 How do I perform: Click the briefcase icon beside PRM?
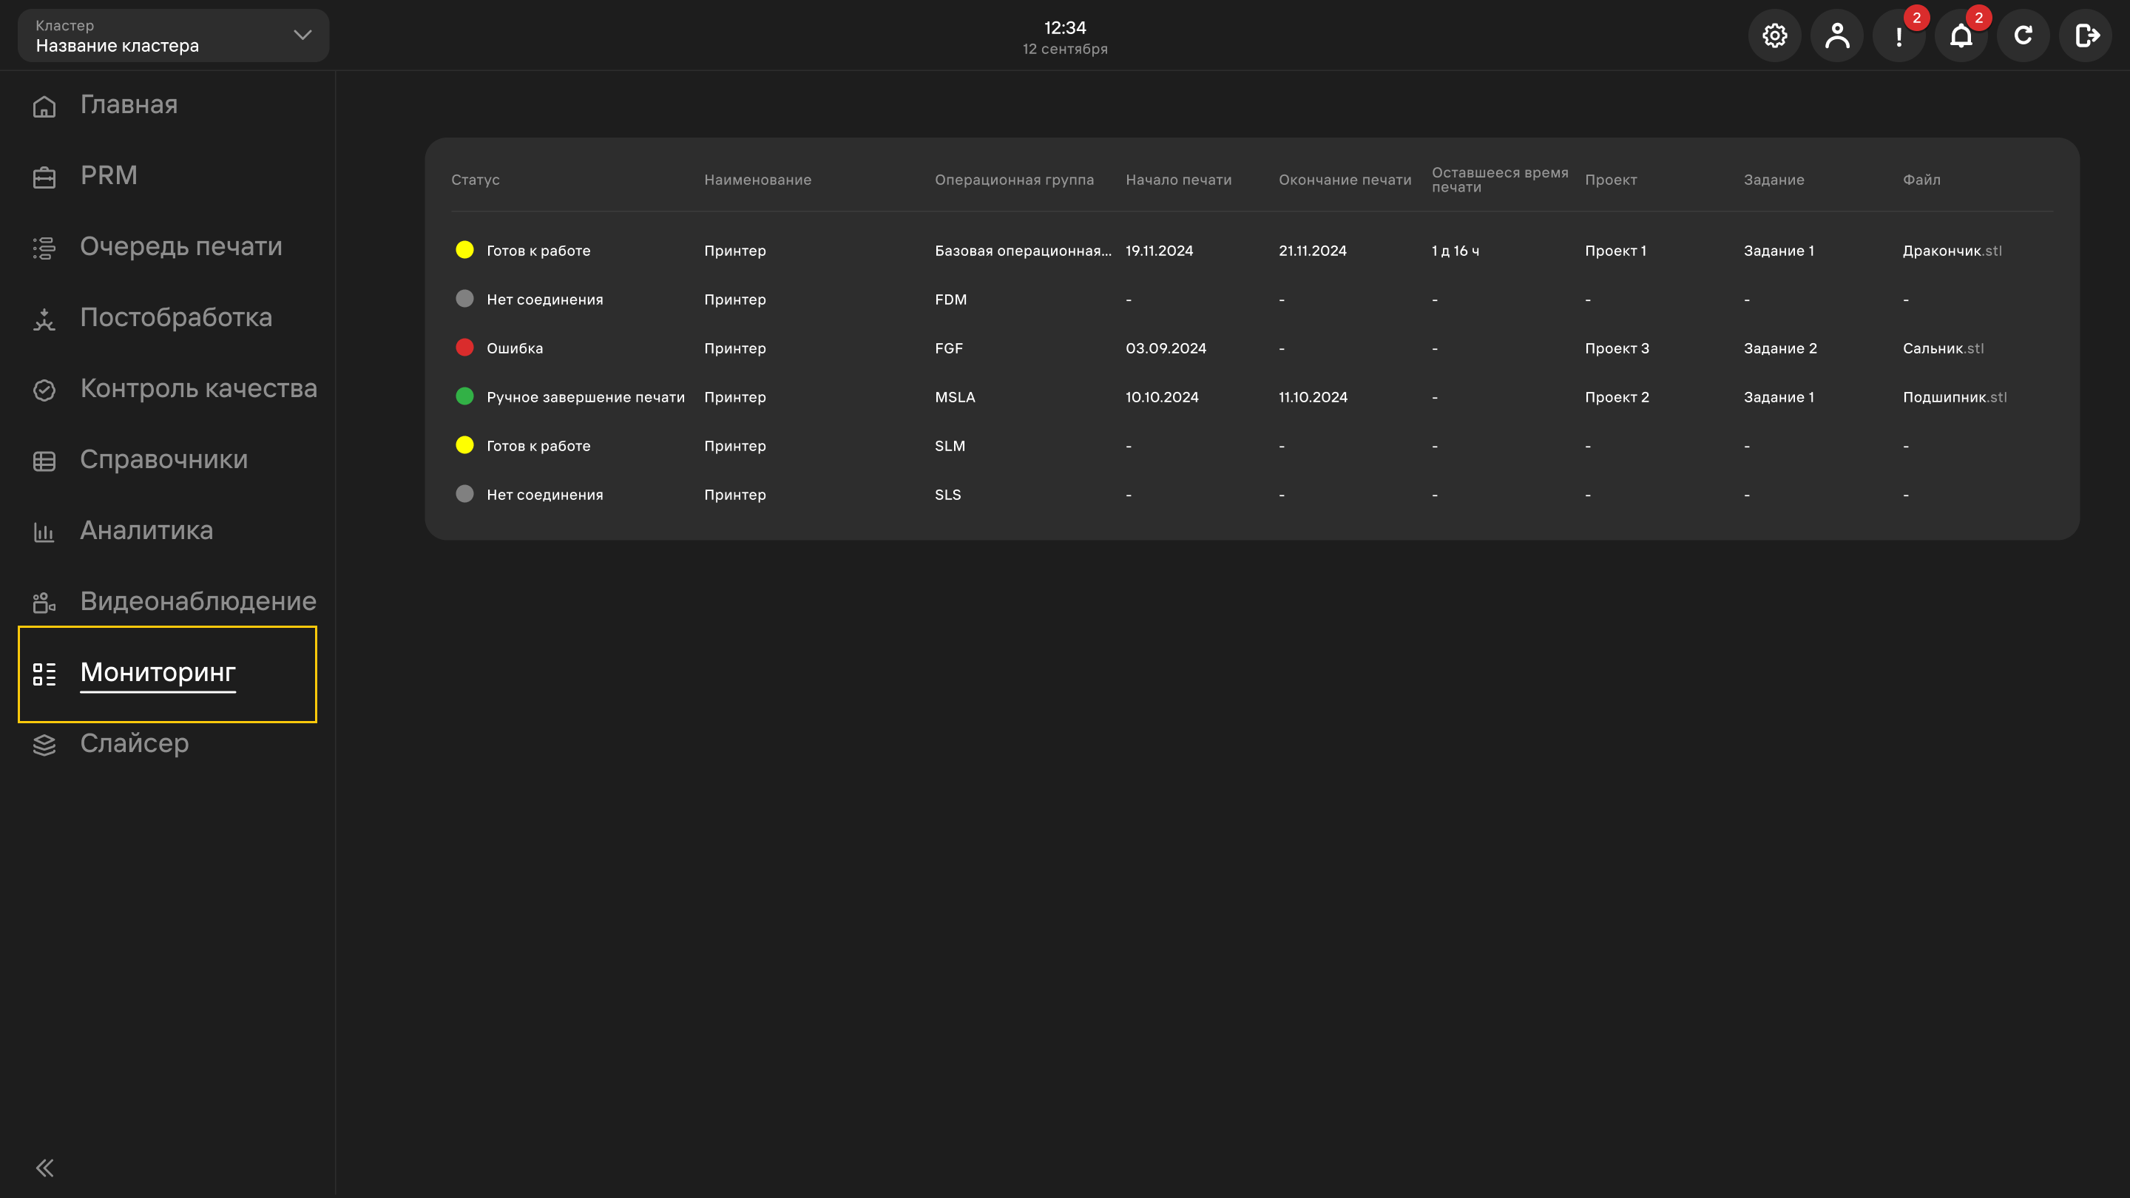(44, 177)
